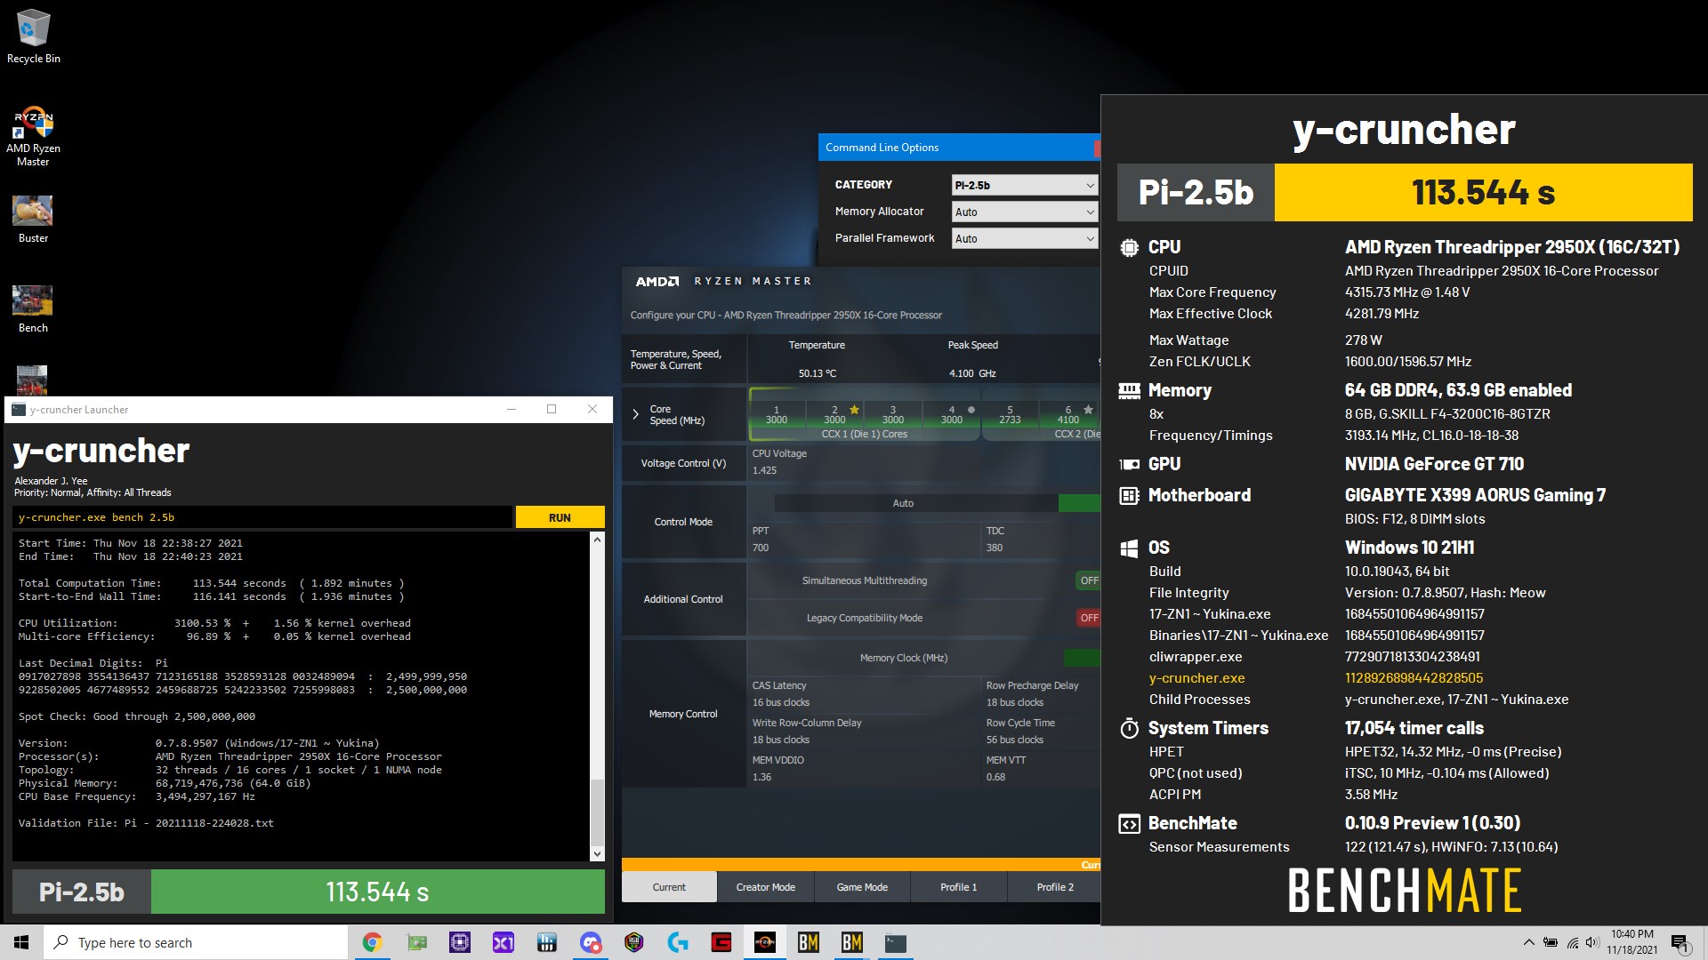
Task: Click the Motherboard icon in BenchMate panel
Action: click(x=1129, y=495)
